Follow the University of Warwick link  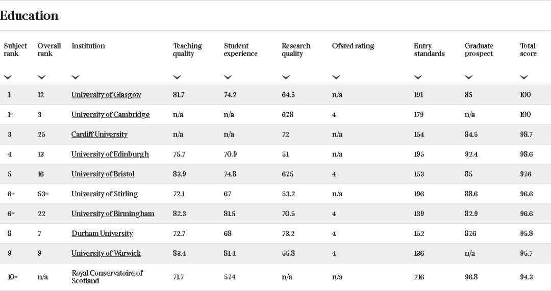[x=106, y=254]
